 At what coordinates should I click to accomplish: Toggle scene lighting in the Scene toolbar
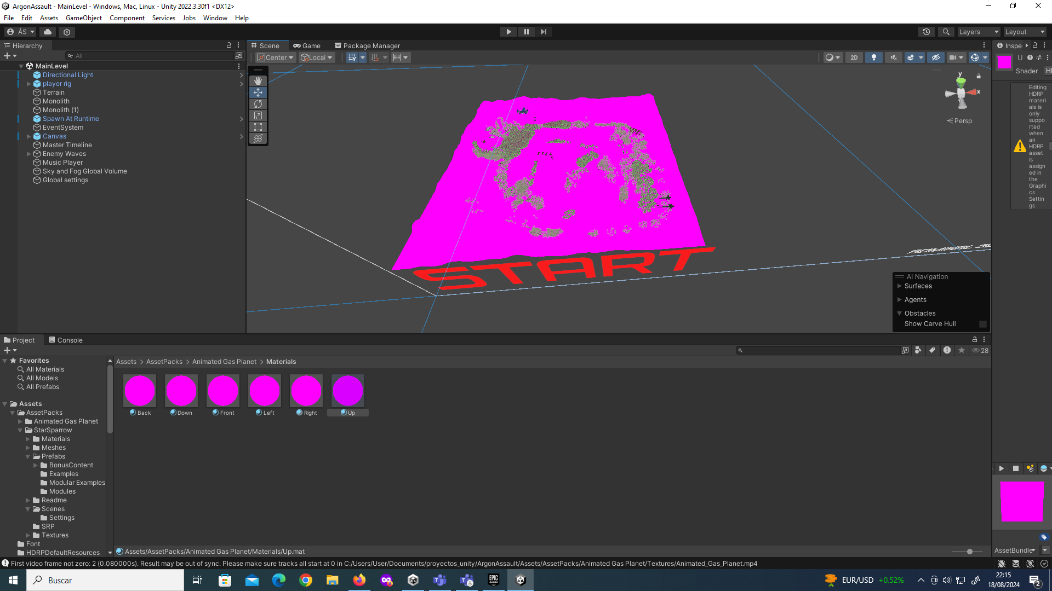[874, 57]
